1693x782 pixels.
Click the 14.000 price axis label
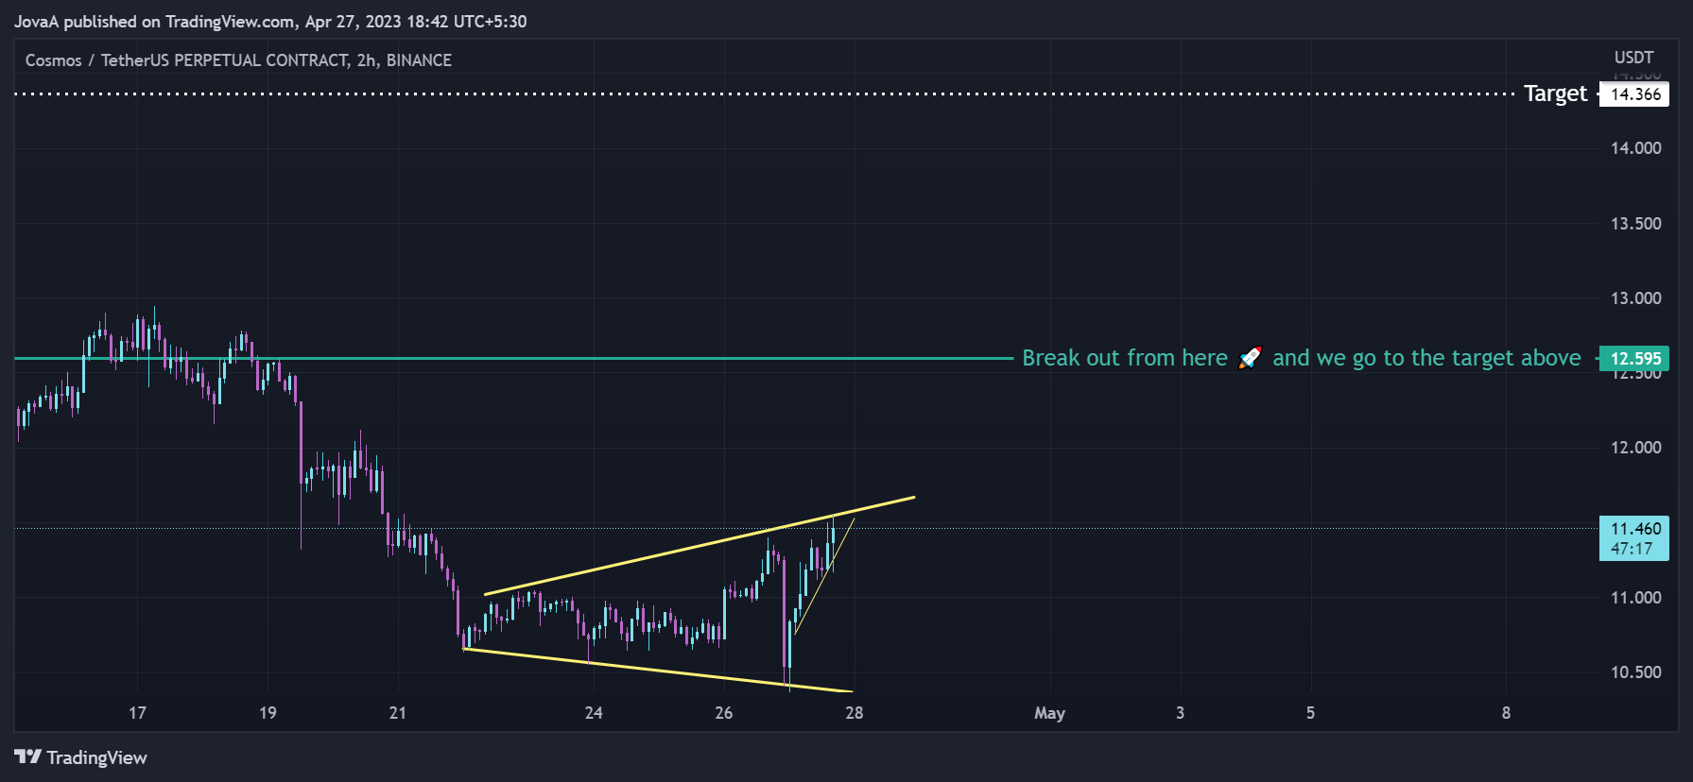[x=1635, y=148]
